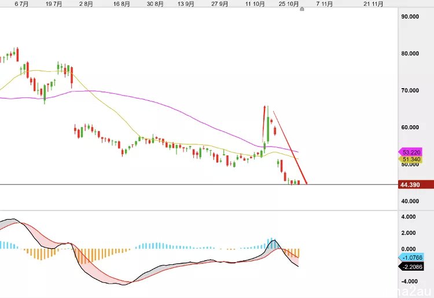Click the 7 11月 date label
Screen dimensions: 434x298
pos(325,4)
